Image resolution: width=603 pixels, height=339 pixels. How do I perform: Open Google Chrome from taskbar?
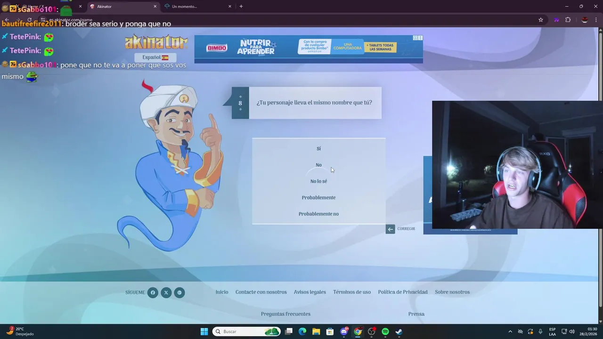(358, 332)
